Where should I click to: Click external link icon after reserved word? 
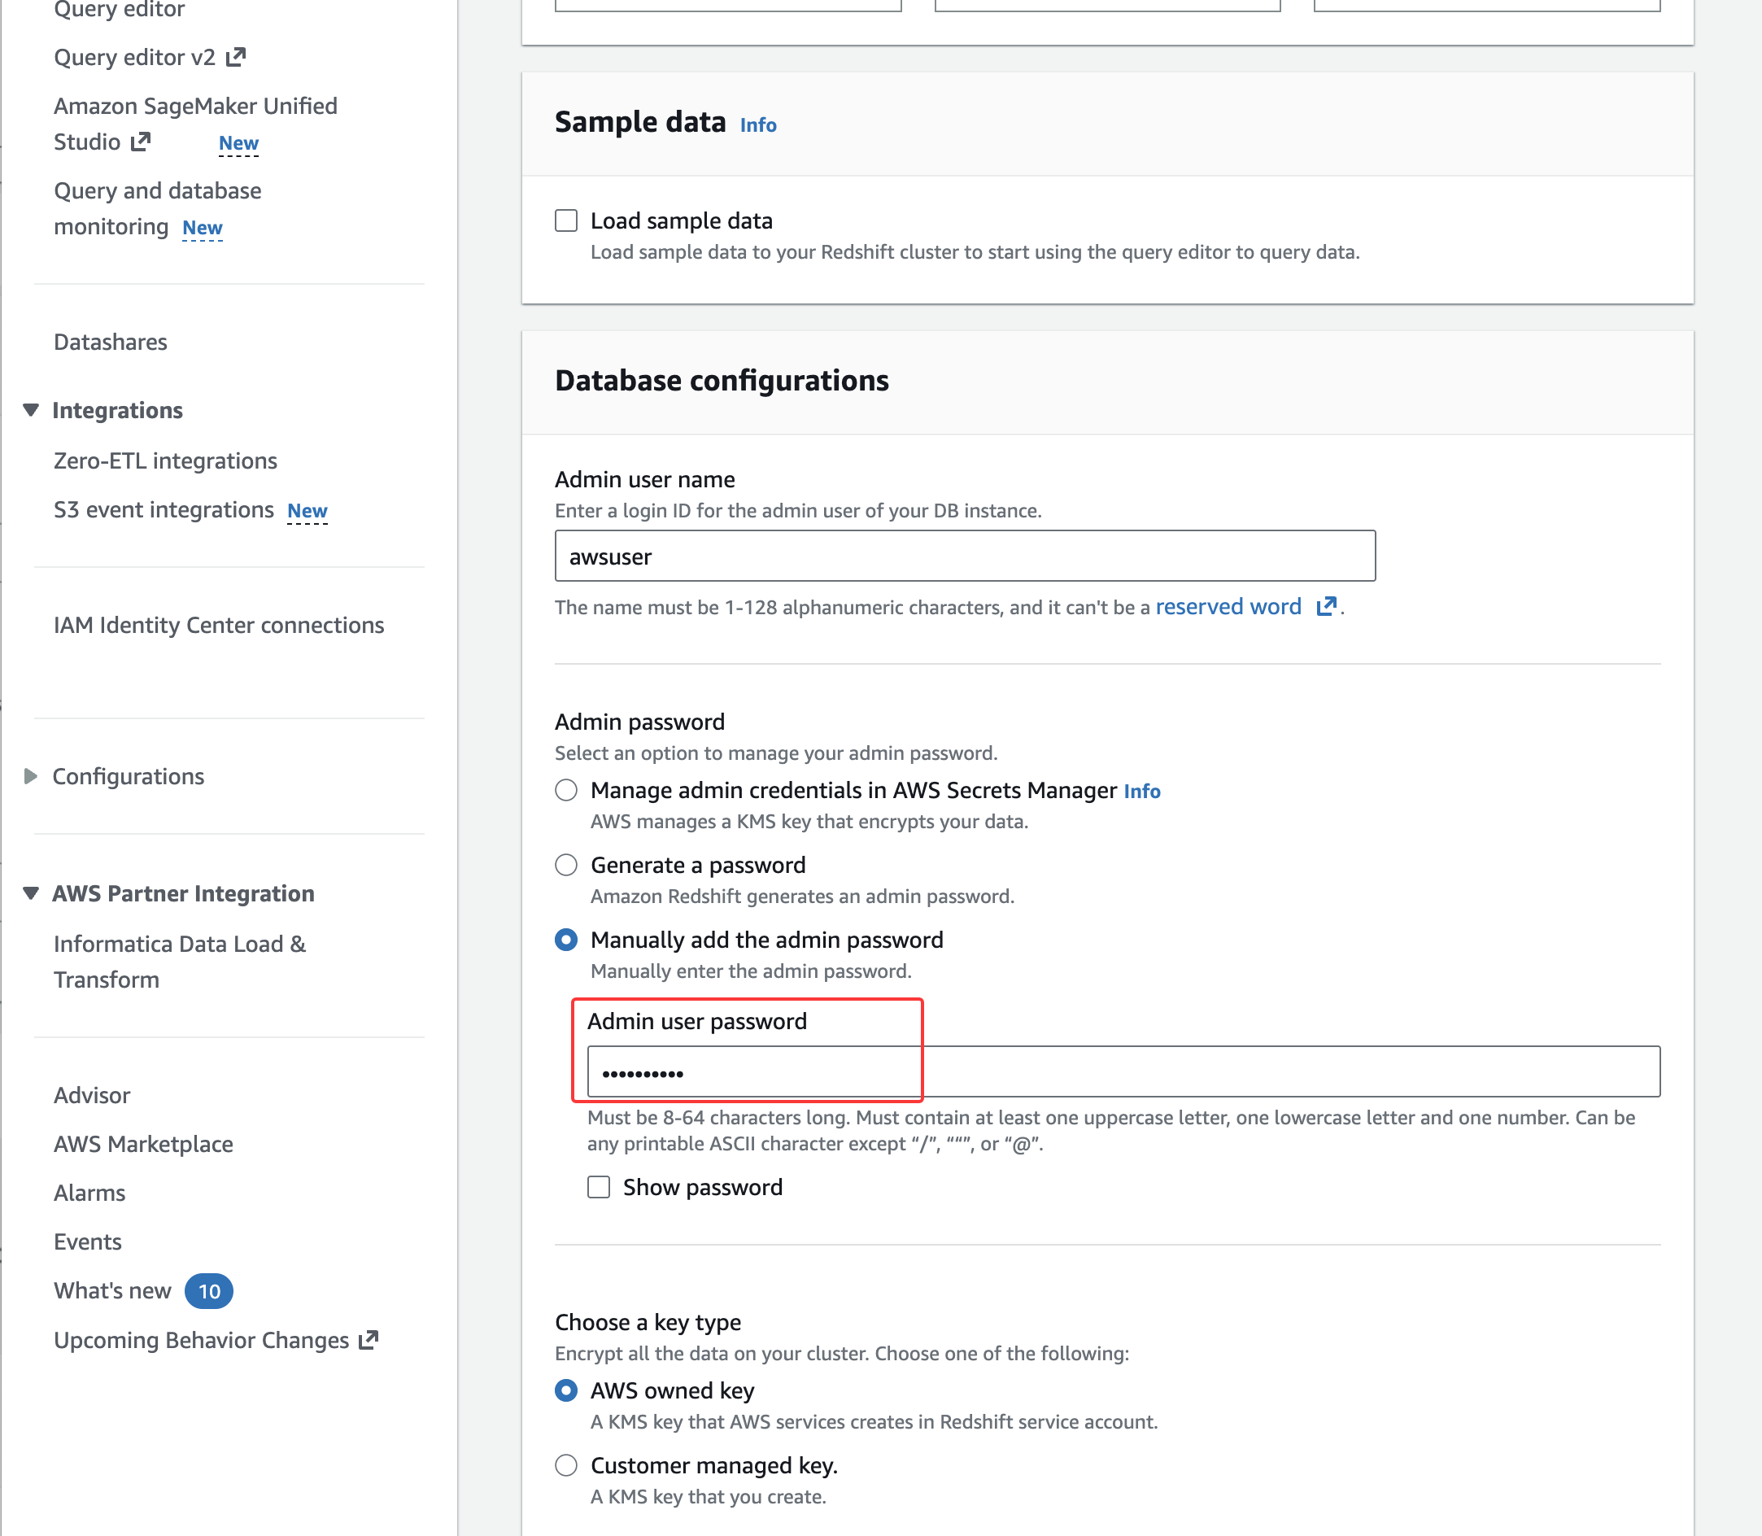click(x=1326, y=607)
